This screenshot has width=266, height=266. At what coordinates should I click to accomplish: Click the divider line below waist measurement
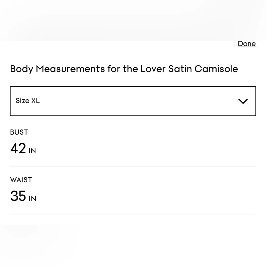(133, 214)
